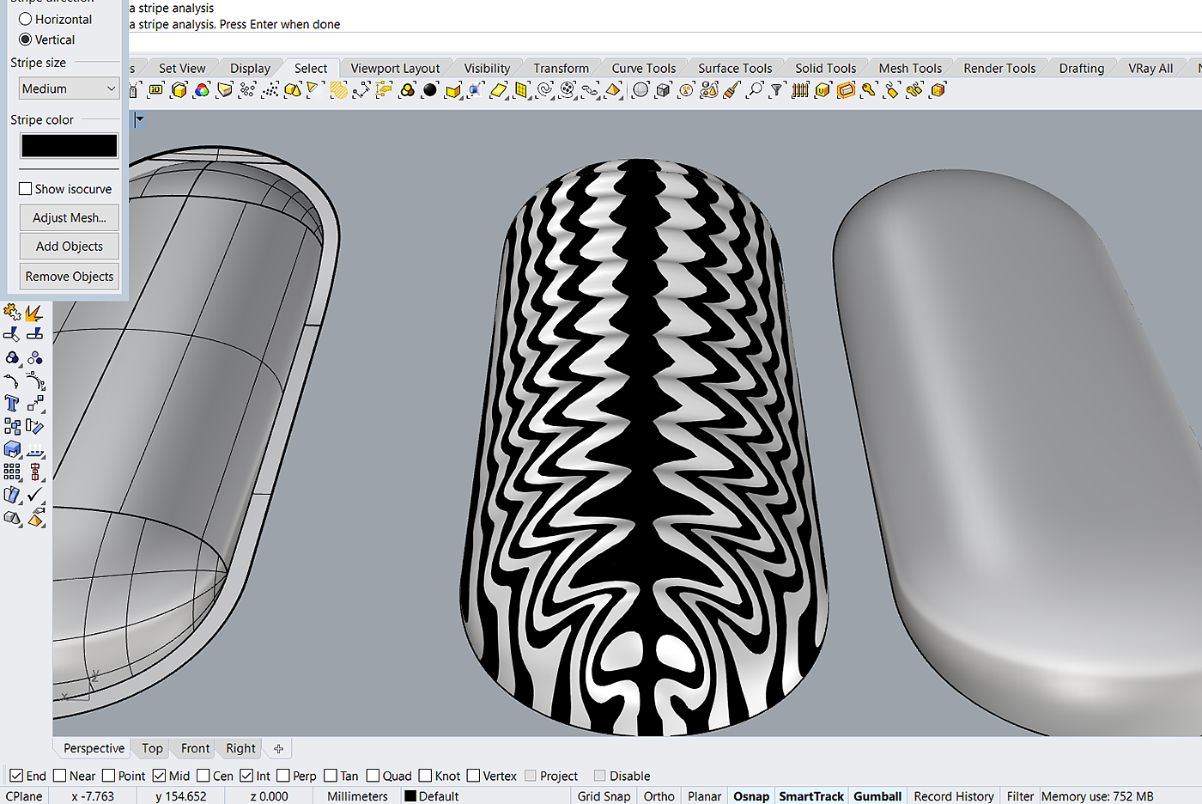Click the key icon in Select toolbar
The width and height of the screenshot is (1202, 804).
[x=869, y=90]
